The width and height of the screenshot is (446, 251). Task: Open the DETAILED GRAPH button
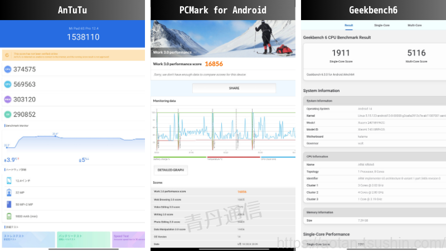(x=170, y=170)
